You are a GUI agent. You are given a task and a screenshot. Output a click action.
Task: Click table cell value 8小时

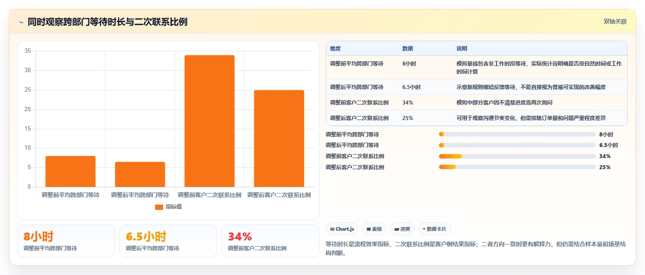coord(409,64)
